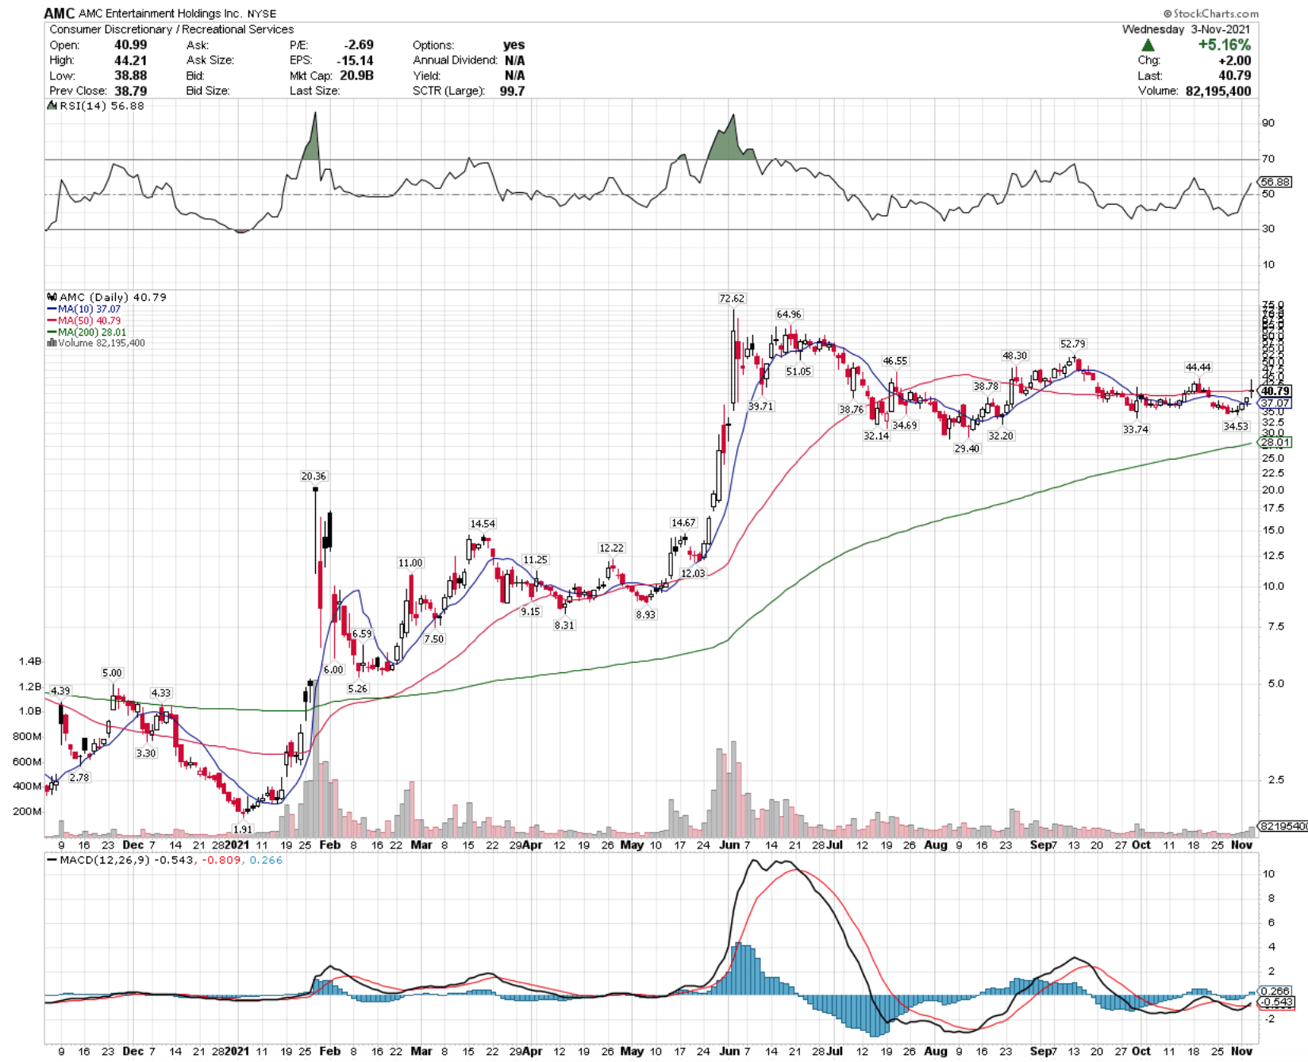Screen dimensions: 1308x1062
Task: Click the 64.96 price high label
Action: point(789,314)
